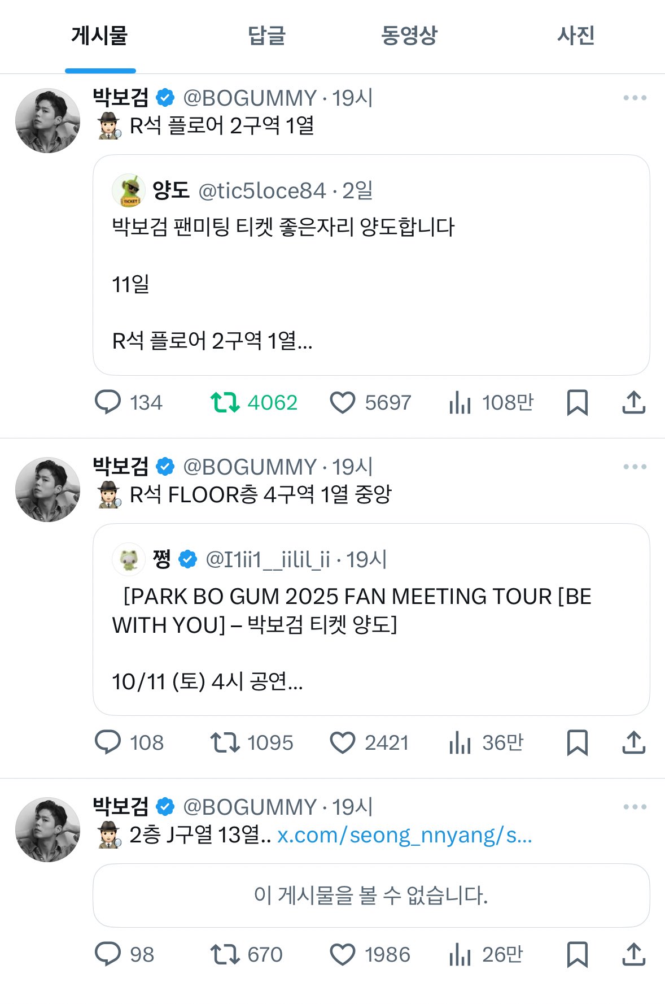Open the quoted post from @tic5loce84
This screenshot has width=665, height=1004.
pos(371,266)
